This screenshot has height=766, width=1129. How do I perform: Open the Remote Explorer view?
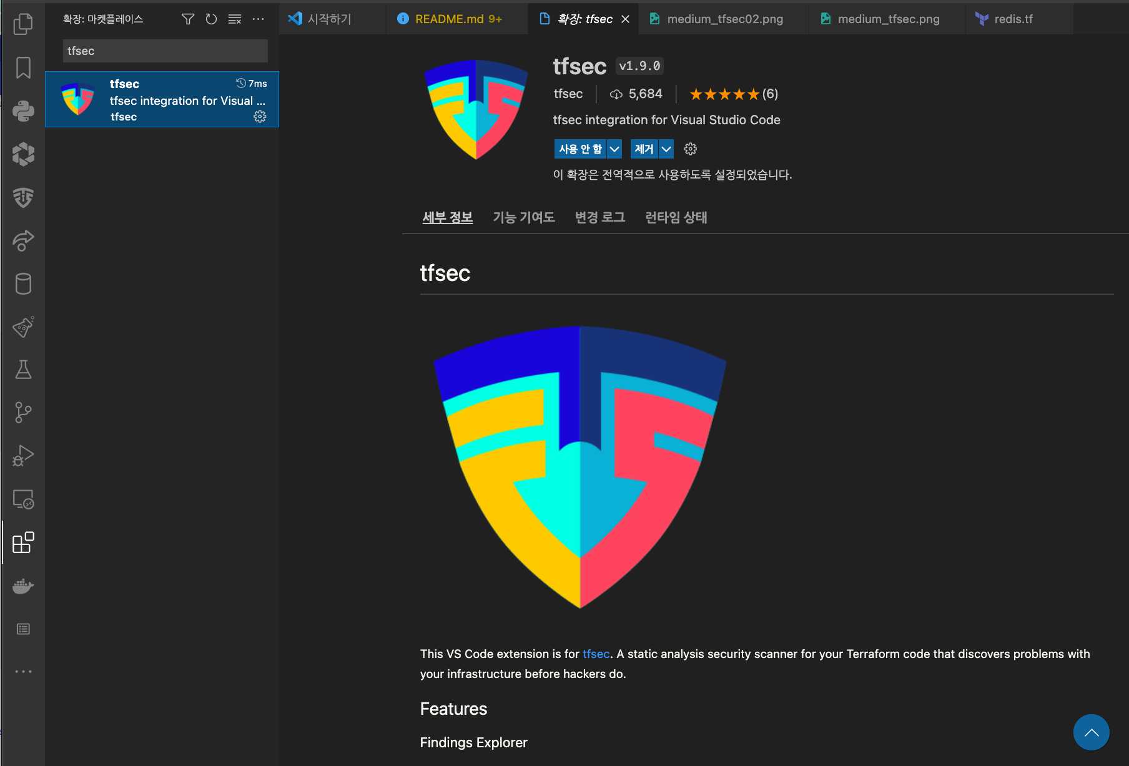23,499
